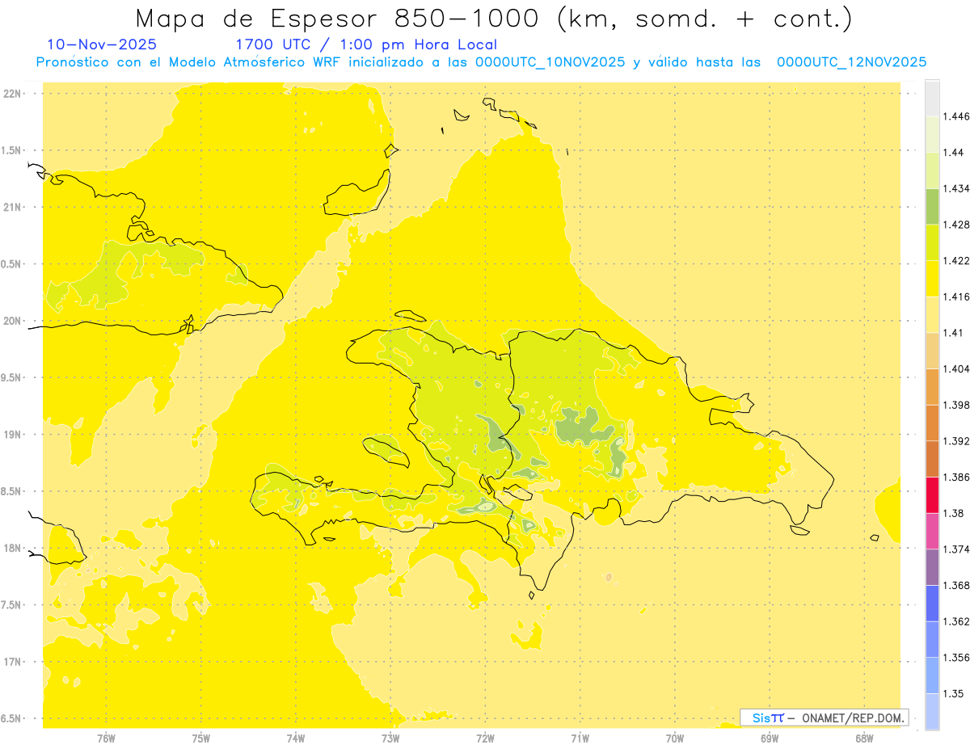The height and width of the screenshot is (749, 970).
Task: Click the colorbar value "1.374"
Action: pos(955,549)
